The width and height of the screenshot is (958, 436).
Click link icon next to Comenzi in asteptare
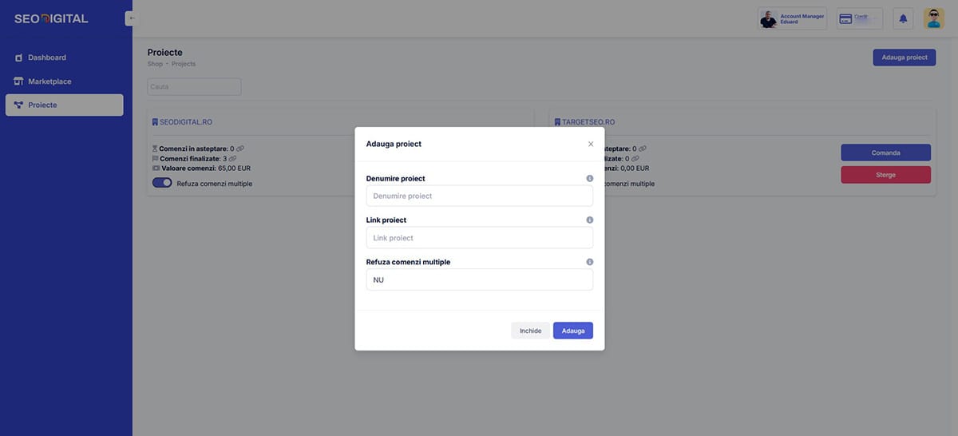pos(240,149)
